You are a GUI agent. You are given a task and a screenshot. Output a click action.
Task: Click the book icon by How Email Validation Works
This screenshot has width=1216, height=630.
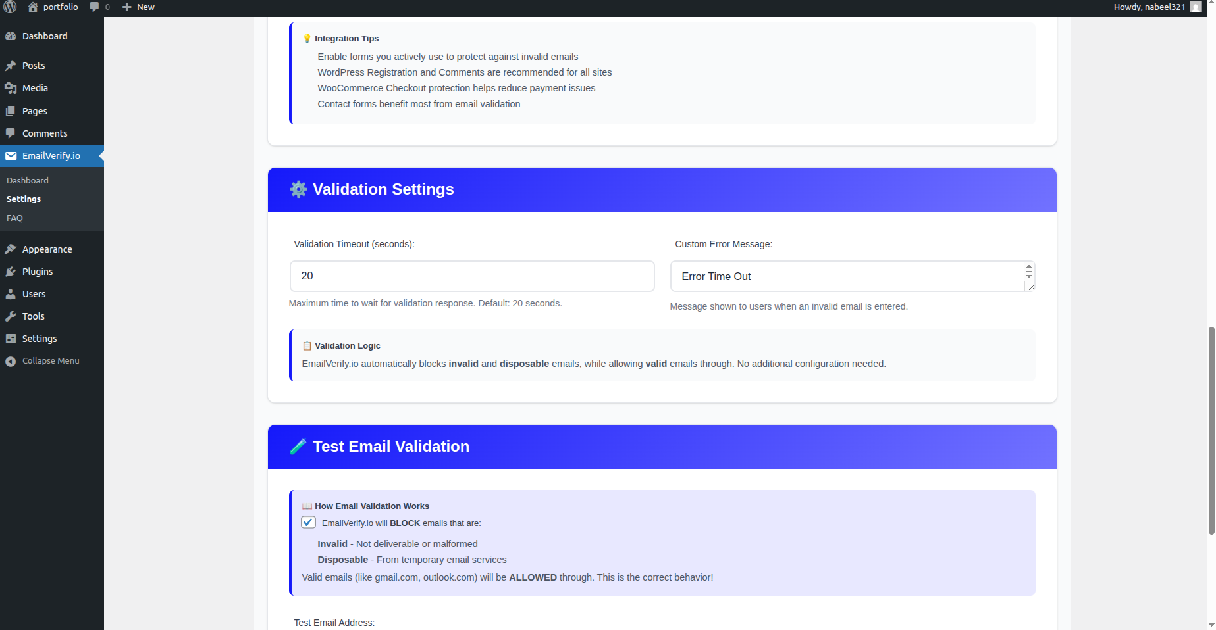coord(307,506)
